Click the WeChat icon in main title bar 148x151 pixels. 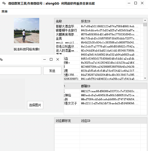[x=4, y=3]
